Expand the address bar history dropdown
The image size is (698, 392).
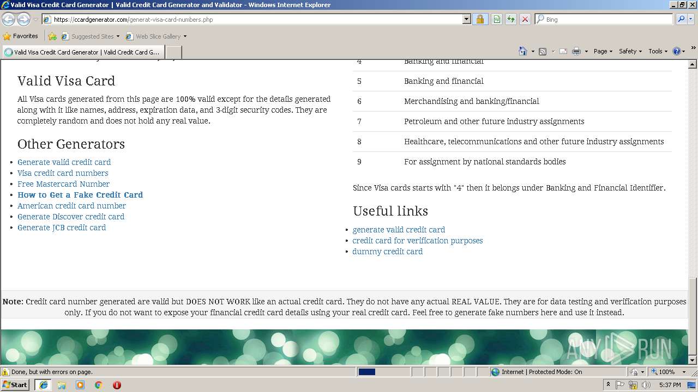pos(466,19)
